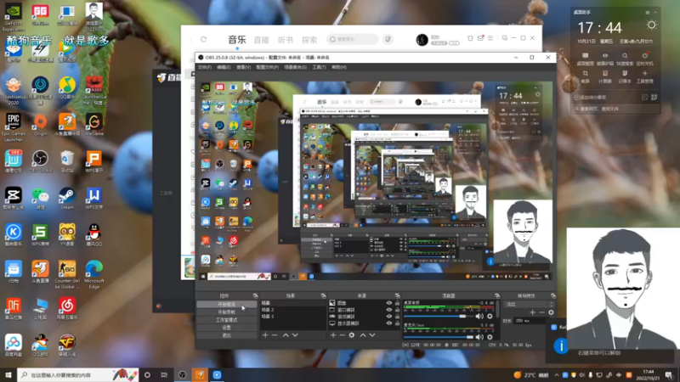Lock the Window Capture source in OBS
Viewport: 680px width, 382px height.
[x=397, y=310]
